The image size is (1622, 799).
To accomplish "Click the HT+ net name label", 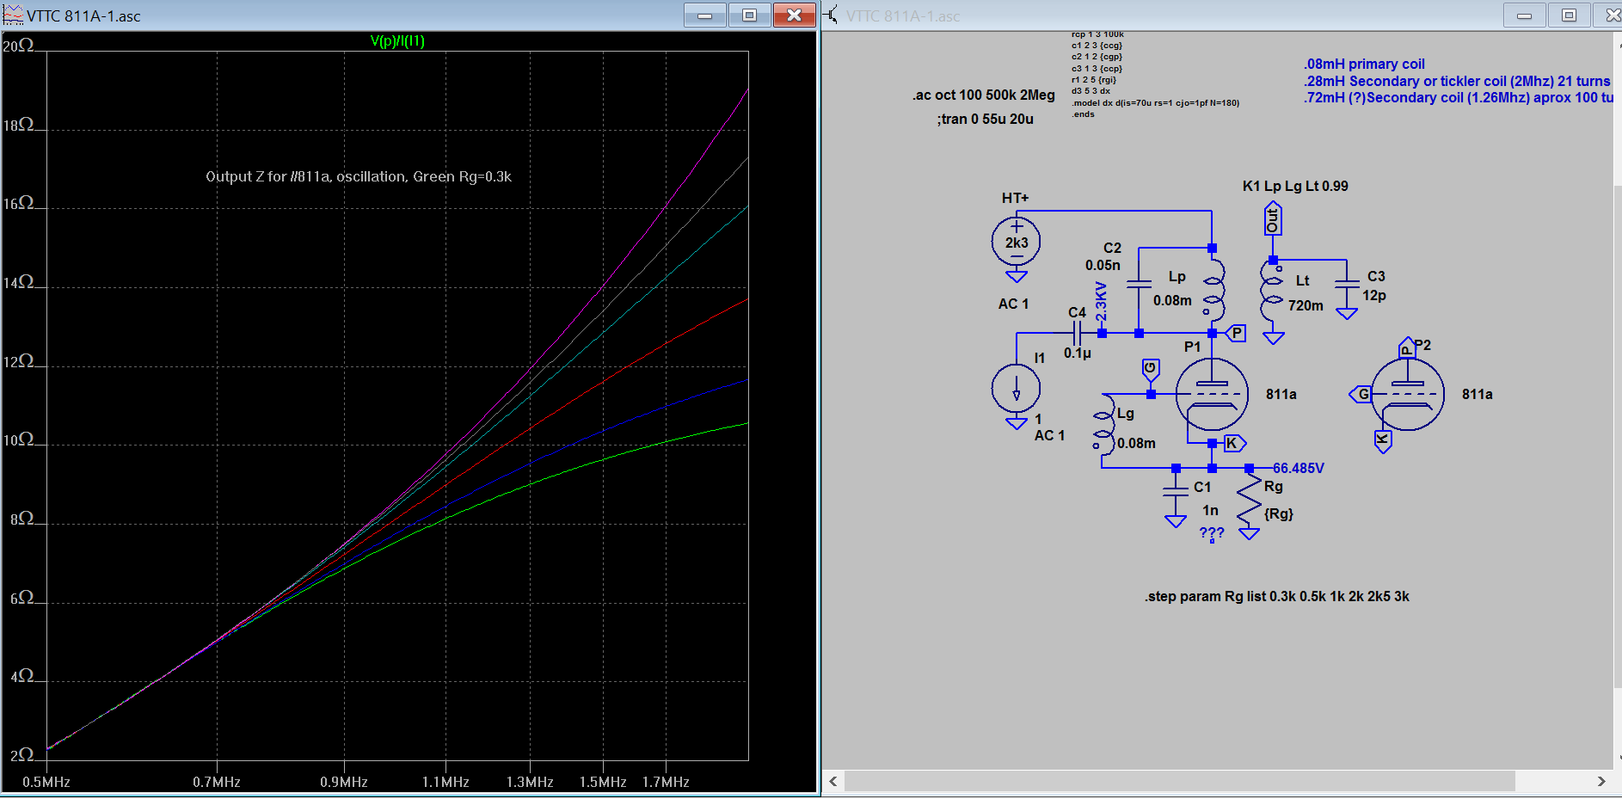I will 1015,198.
